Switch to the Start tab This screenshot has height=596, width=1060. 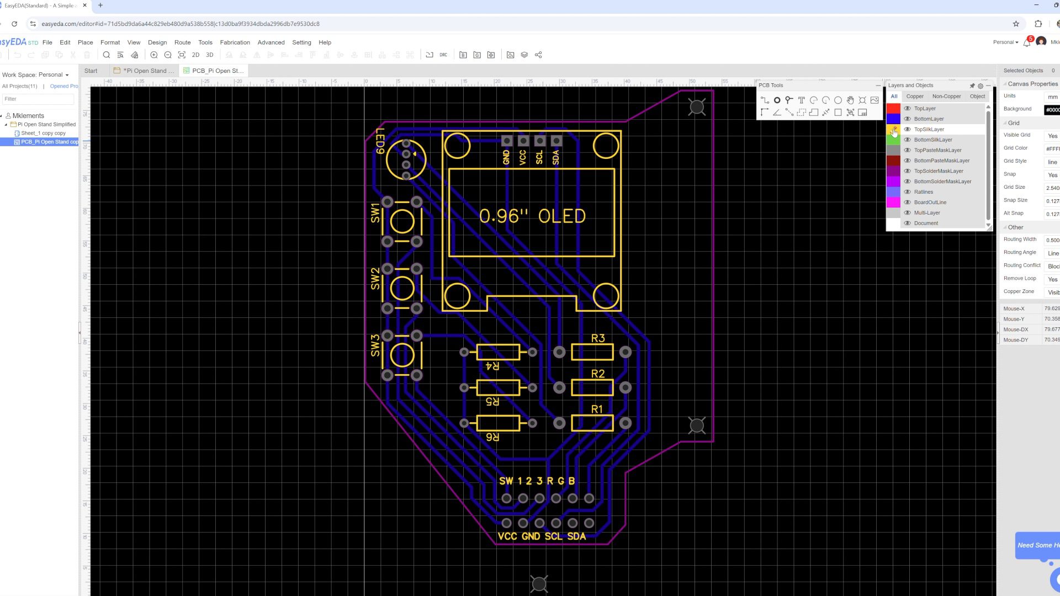(91, 71)
